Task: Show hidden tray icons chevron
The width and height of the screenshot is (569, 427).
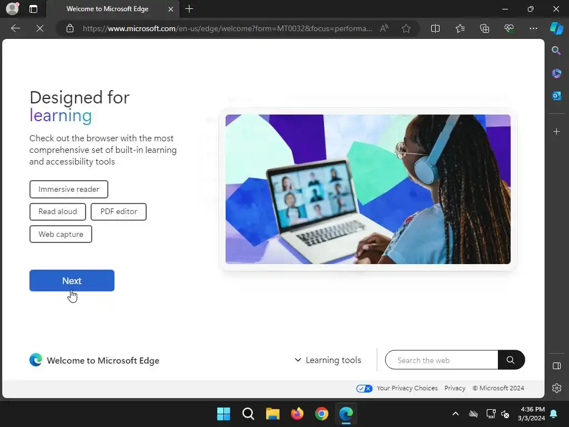Action: coord(456,414)
